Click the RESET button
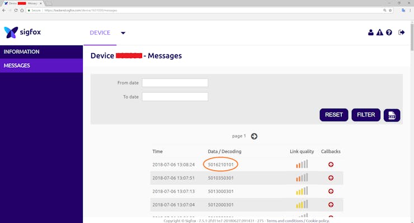This screenshot has height=223, width=414. click(x=334, y=115)
